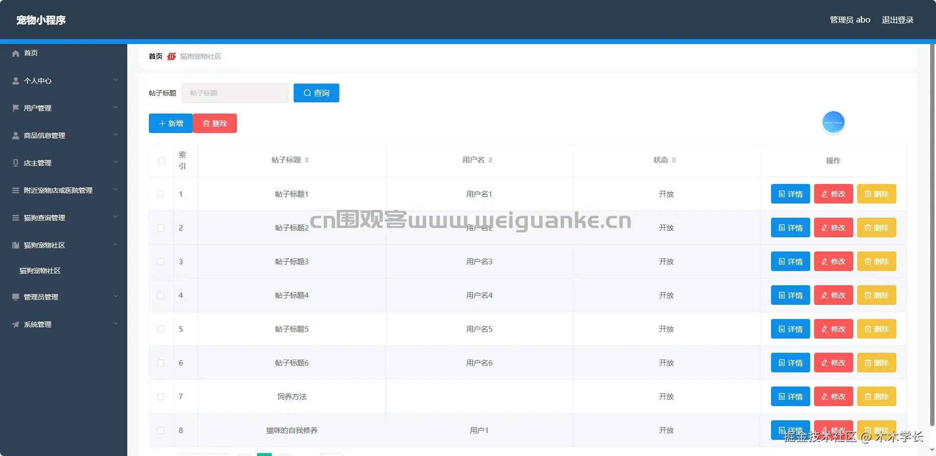Image resolution: width=936 pixels, height=456 pixels.
Task: Click 退出登录 link in header
Action: [897, 20]
